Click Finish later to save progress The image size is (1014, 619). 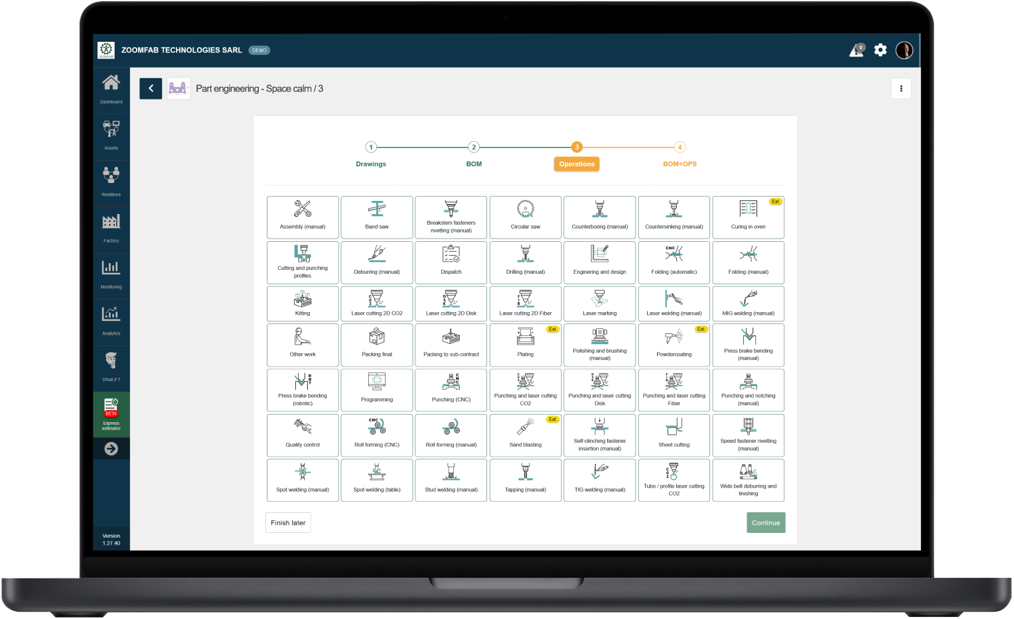point(288,522)
